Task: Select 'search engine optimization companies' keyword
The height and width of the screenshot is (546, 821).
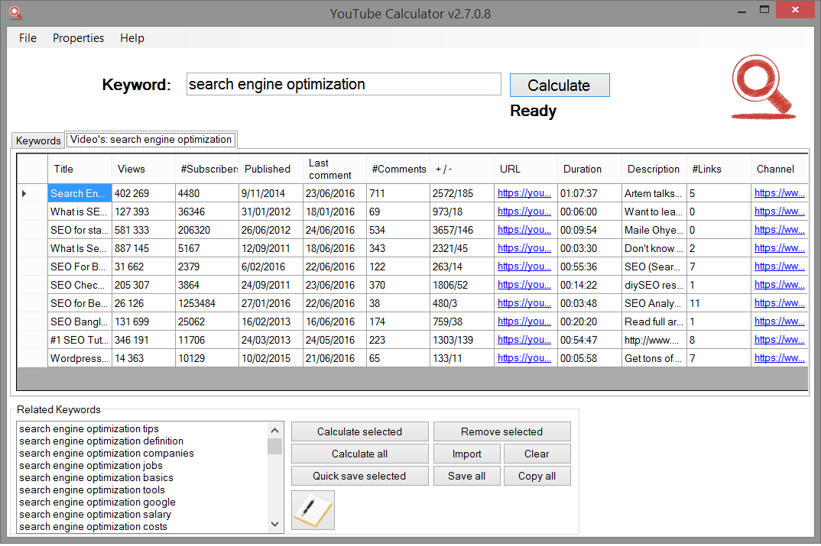Action: click(106, 454)
